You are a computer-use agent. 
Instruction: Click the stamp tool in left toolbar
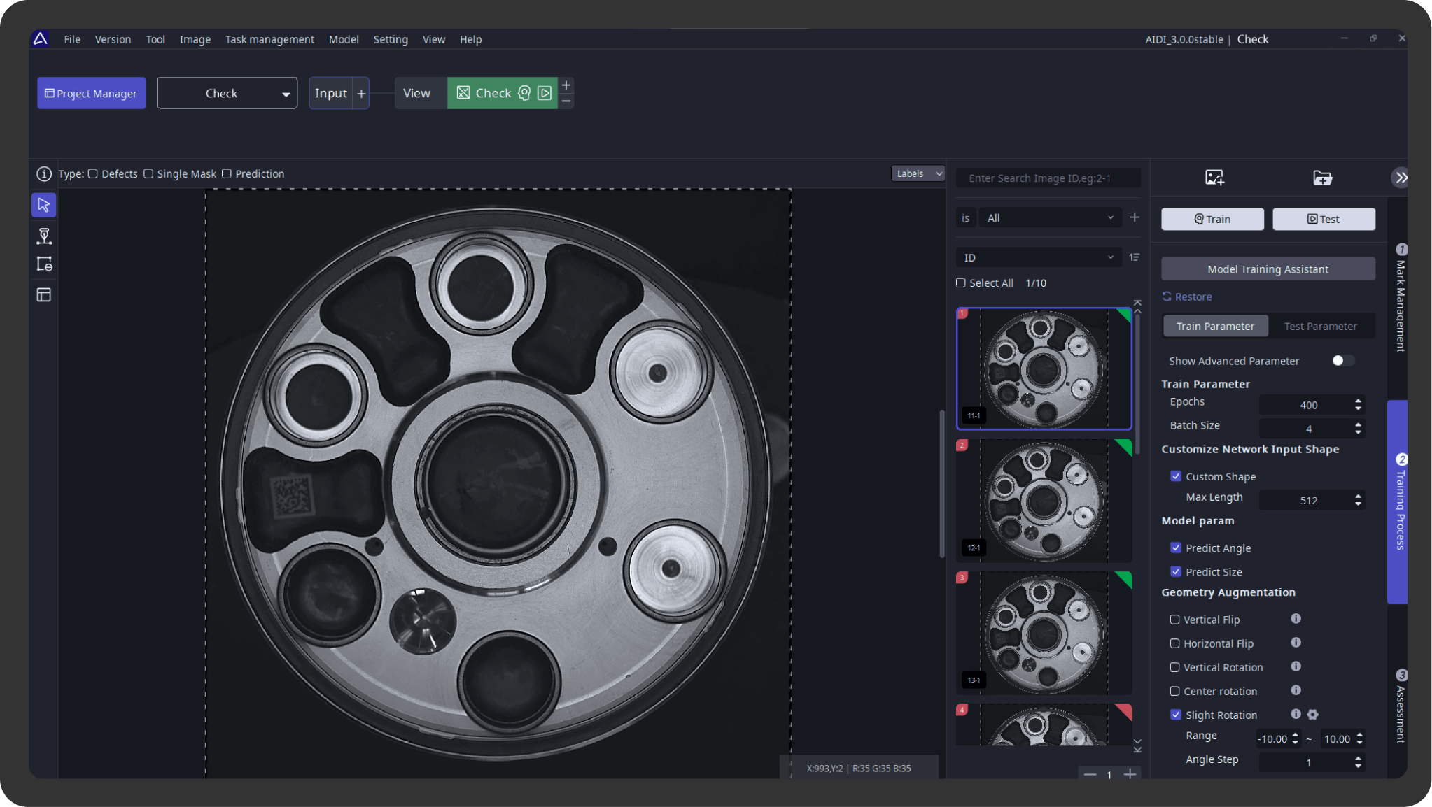pos(43,236)
